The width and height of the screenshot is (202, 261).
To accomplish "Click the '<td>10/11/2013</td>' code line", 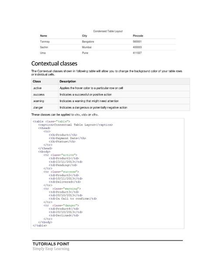I will [65, 179].
